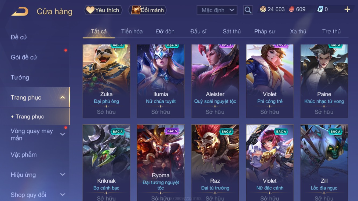Tap the back arrow beside Cửa hàng

coord(20,11)
